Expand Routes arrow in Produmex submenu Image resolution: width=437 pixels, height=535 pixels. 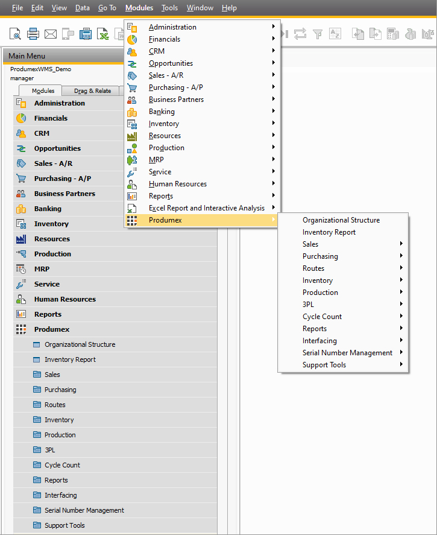[x=401, y=268]
